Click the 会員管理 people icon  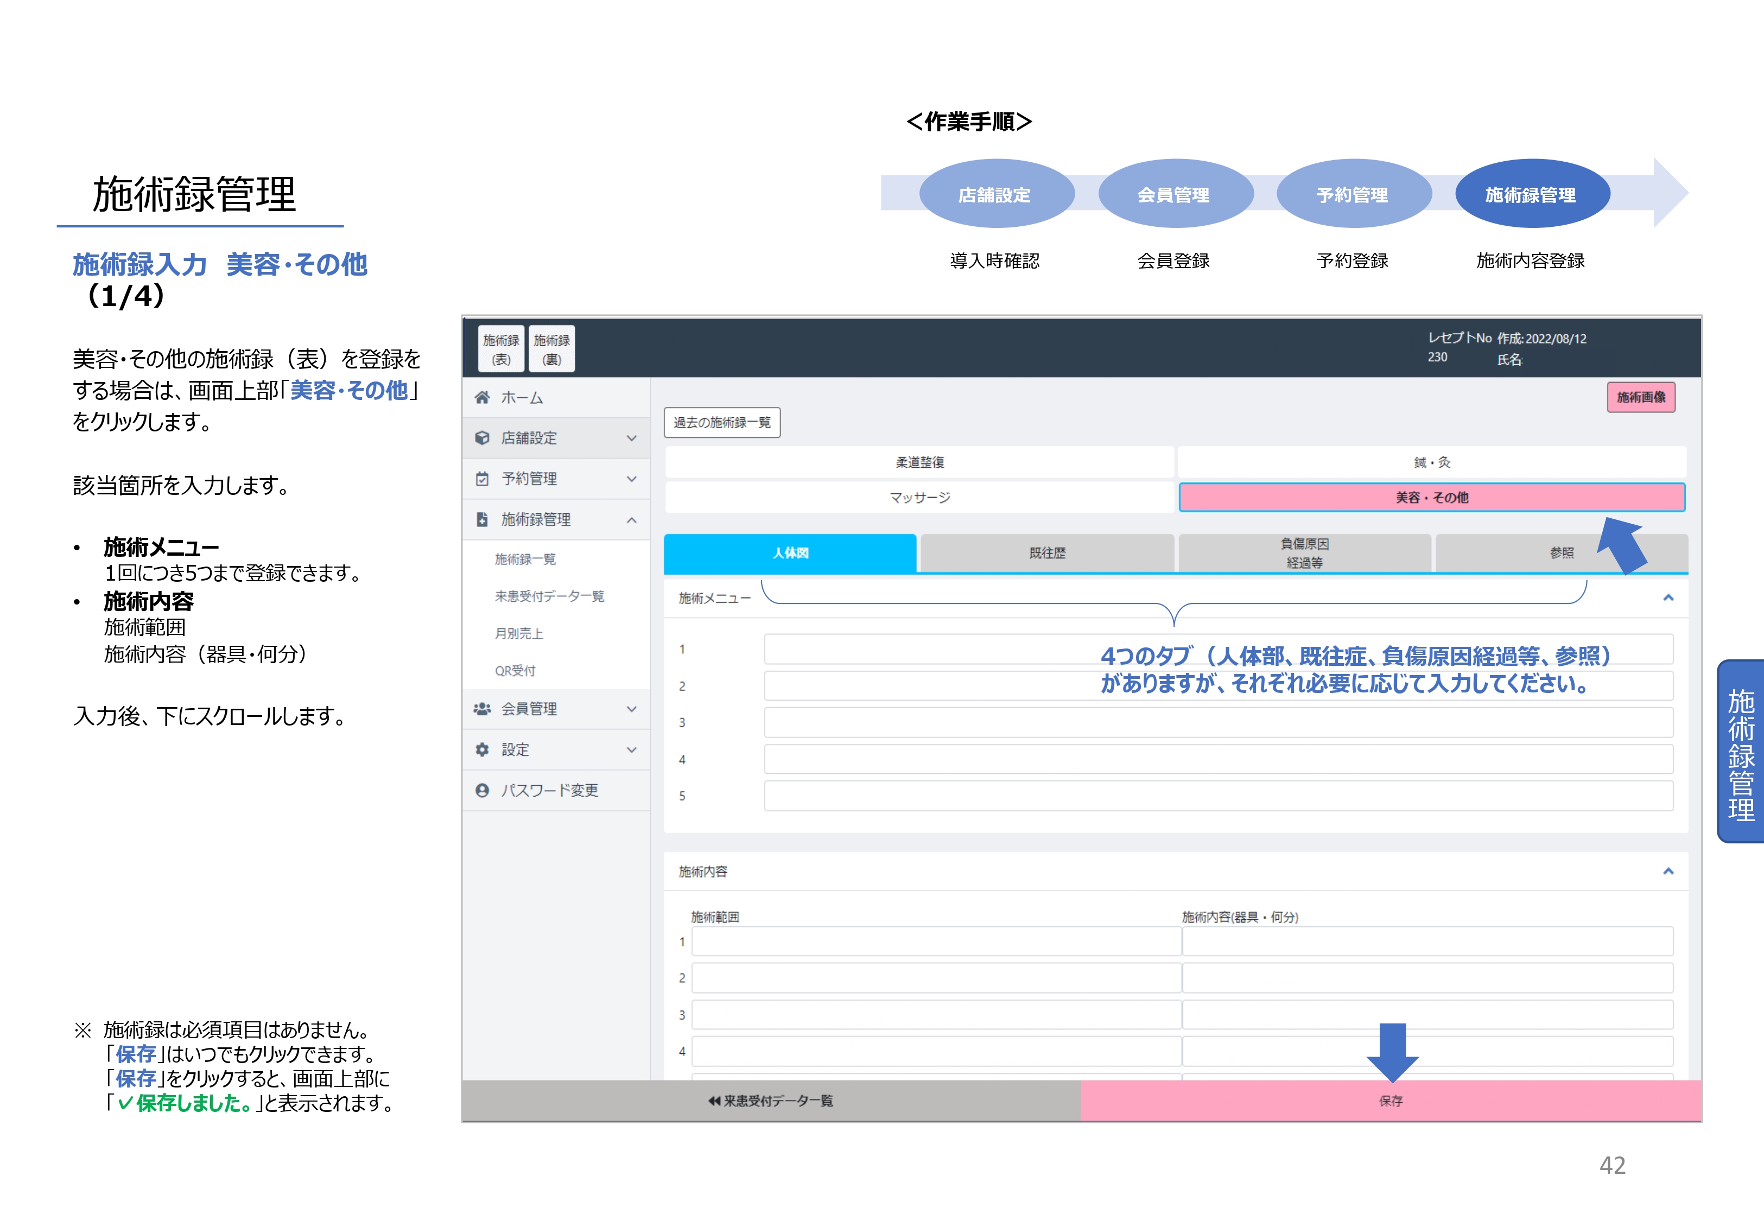(x=482, y=709)
